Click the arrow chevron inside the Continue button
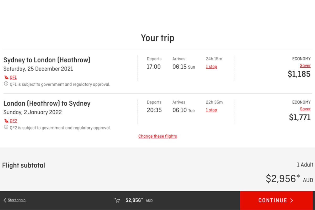The image size is (315, 210). (x=292, y=200)
